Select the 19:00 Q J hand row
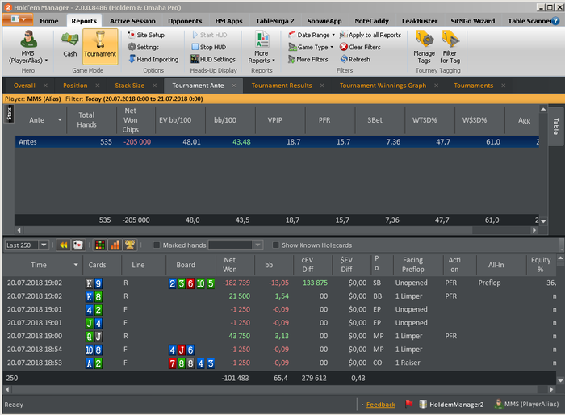 click(x=279, y=336)
